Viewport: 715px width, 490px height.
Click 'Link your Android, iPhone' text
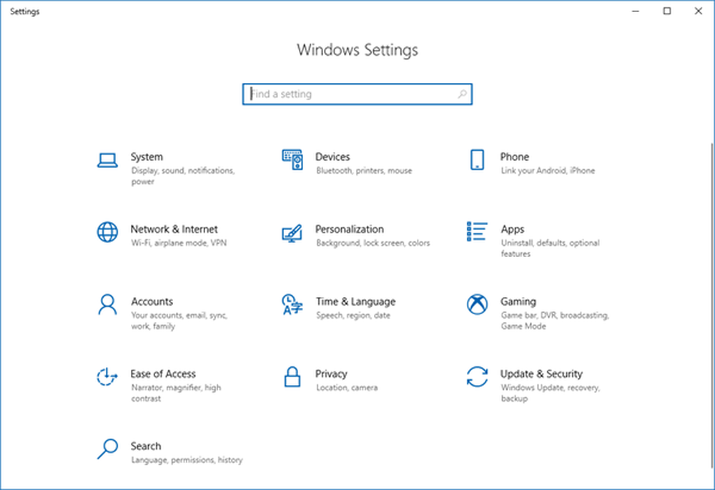(x=548, y=171)
